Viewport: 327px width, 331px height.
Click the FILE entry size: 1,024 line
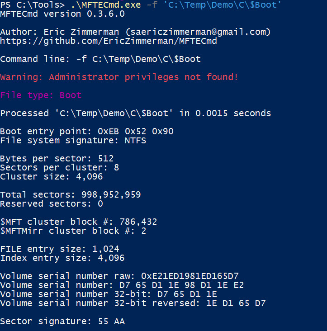[x=59, y=249]
